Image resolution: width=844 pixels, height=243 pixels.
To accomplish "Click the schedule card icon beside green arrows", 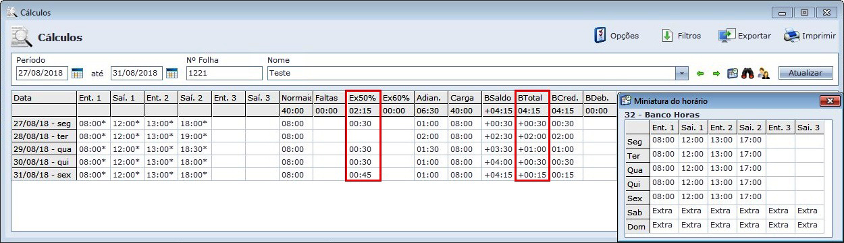I will [733, 73].
